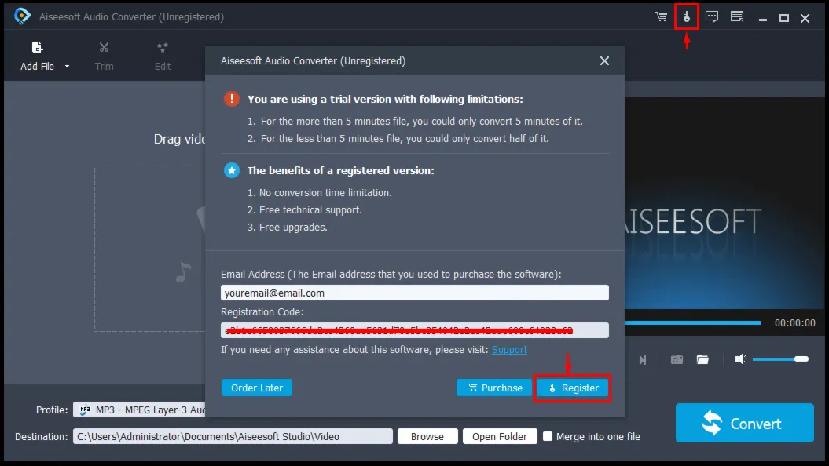Expand the Add File dropdown arrow
Viewport: 829px width, 466px height.
67,67
